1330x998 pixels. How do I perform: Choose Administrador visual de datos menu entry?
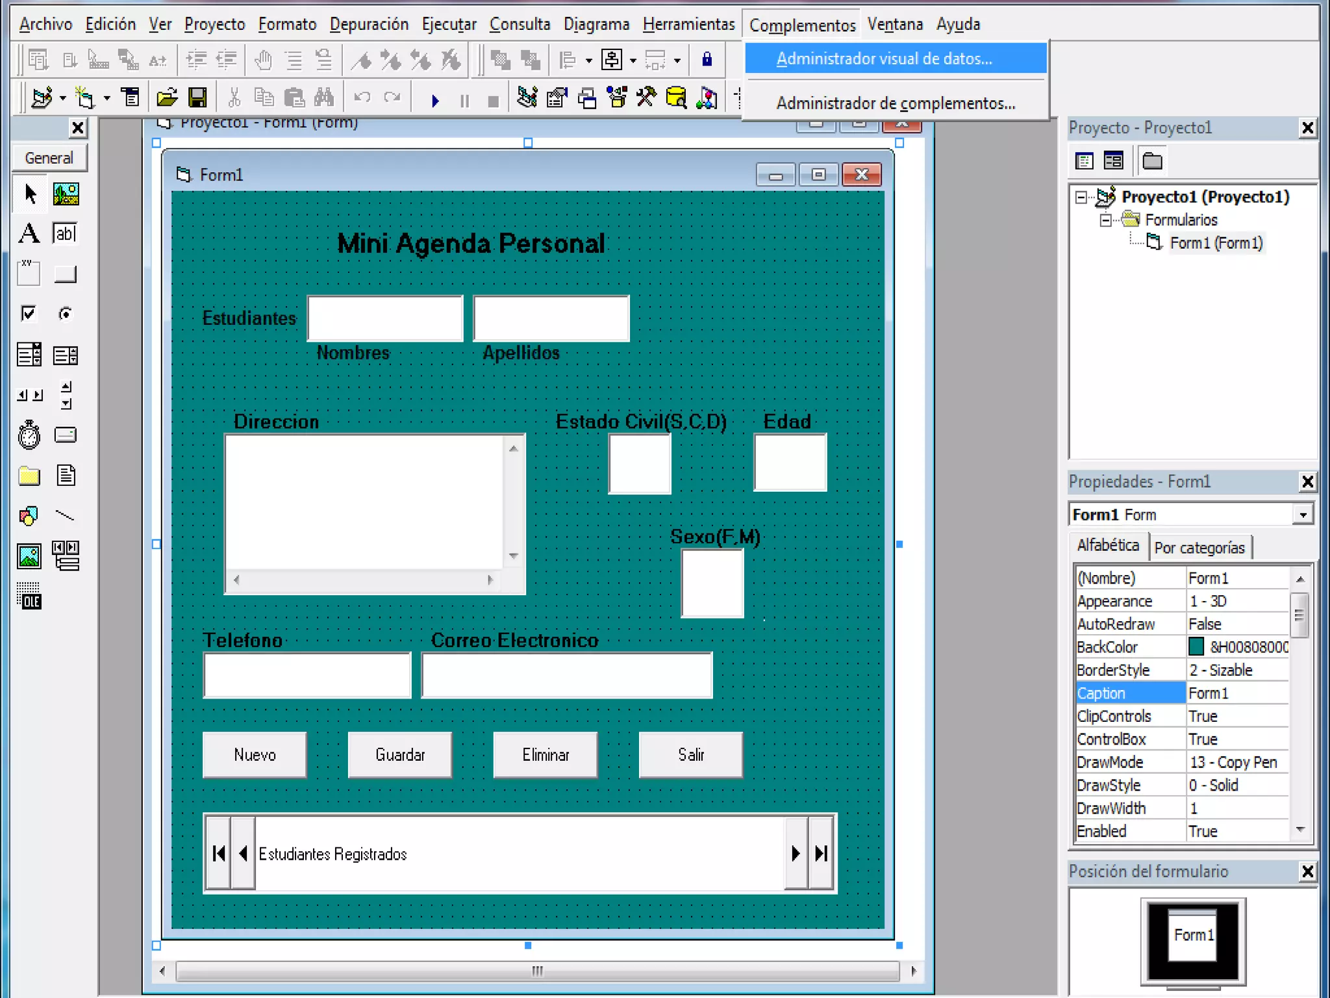(x=884, y=59)
